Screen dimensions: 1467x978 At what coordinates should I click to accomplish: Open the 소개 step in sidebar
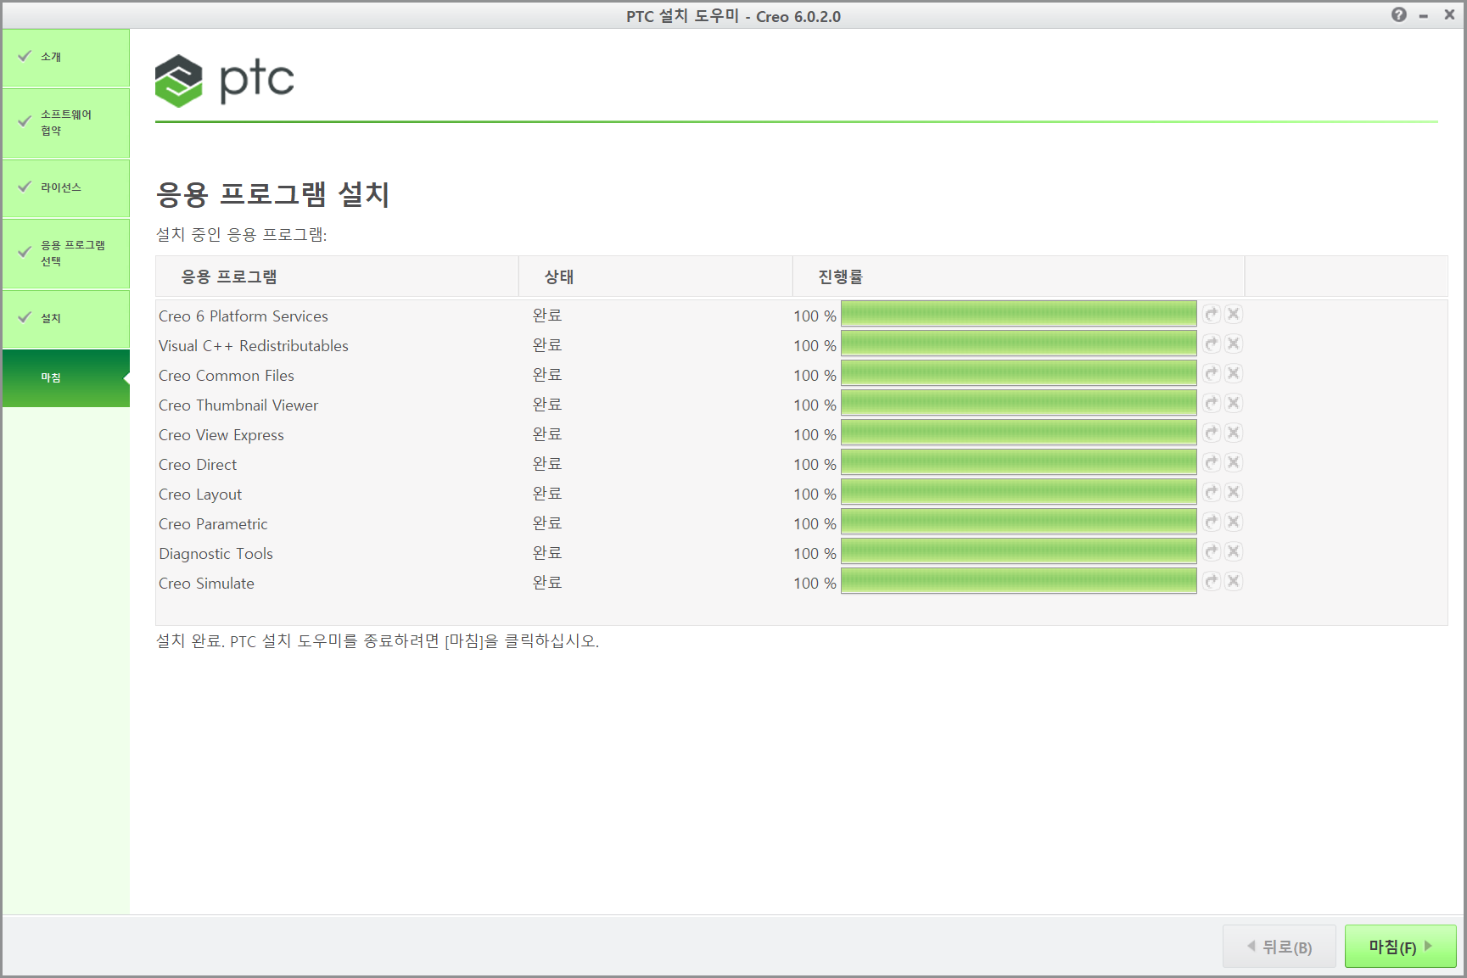(66, 57)
